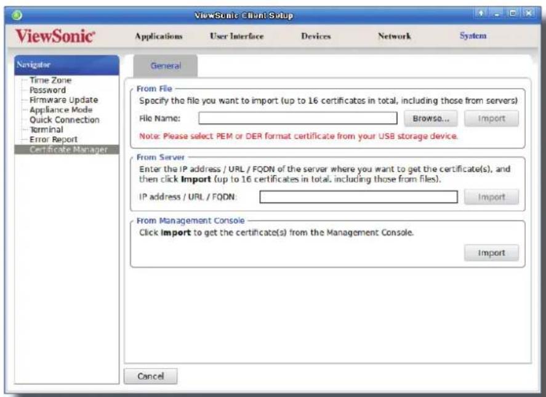Click Import in the From File section
The image size is (546, 397).
[x=491, y=118]
